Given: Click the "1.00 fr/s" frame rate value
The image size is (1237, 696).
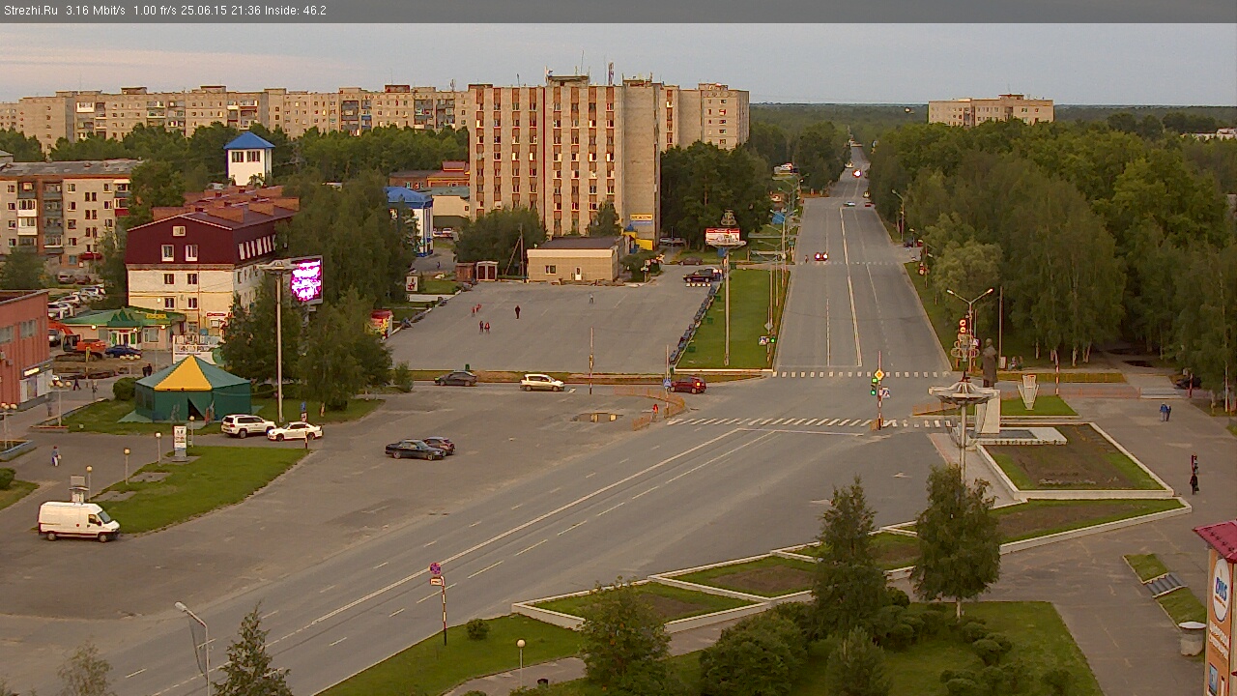Looking at the screenshot, I should tap(155, 11).
